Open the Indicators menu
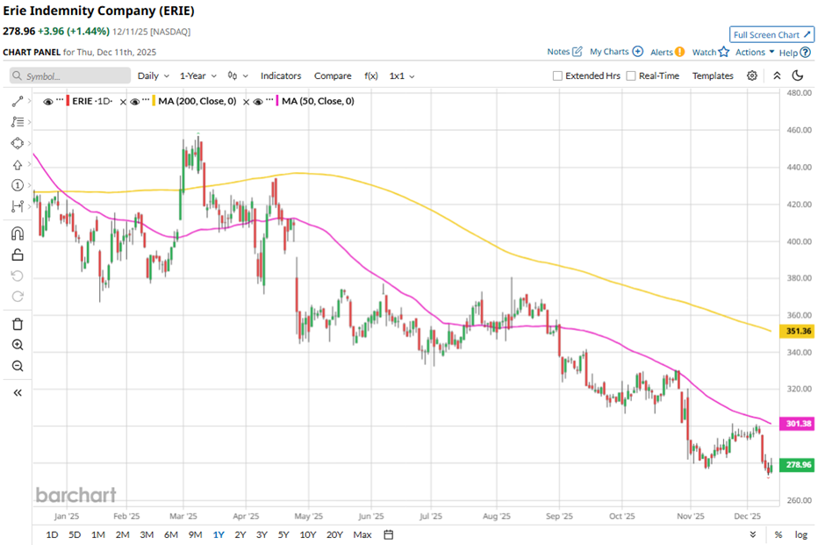The image size is (825, 545). pos(280,76)
